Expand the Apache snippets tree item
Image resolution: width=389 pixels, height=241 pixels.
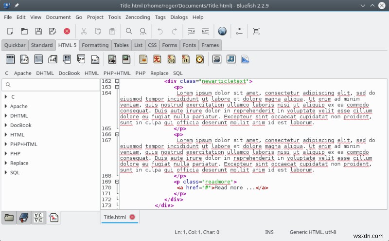pyautogui.click(x=6, y=106)
